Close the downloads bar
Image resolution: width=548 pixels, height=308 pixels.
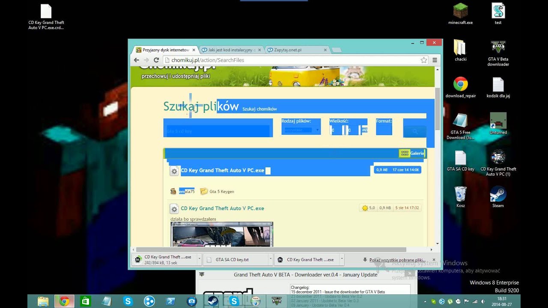(x=434, y=260)
